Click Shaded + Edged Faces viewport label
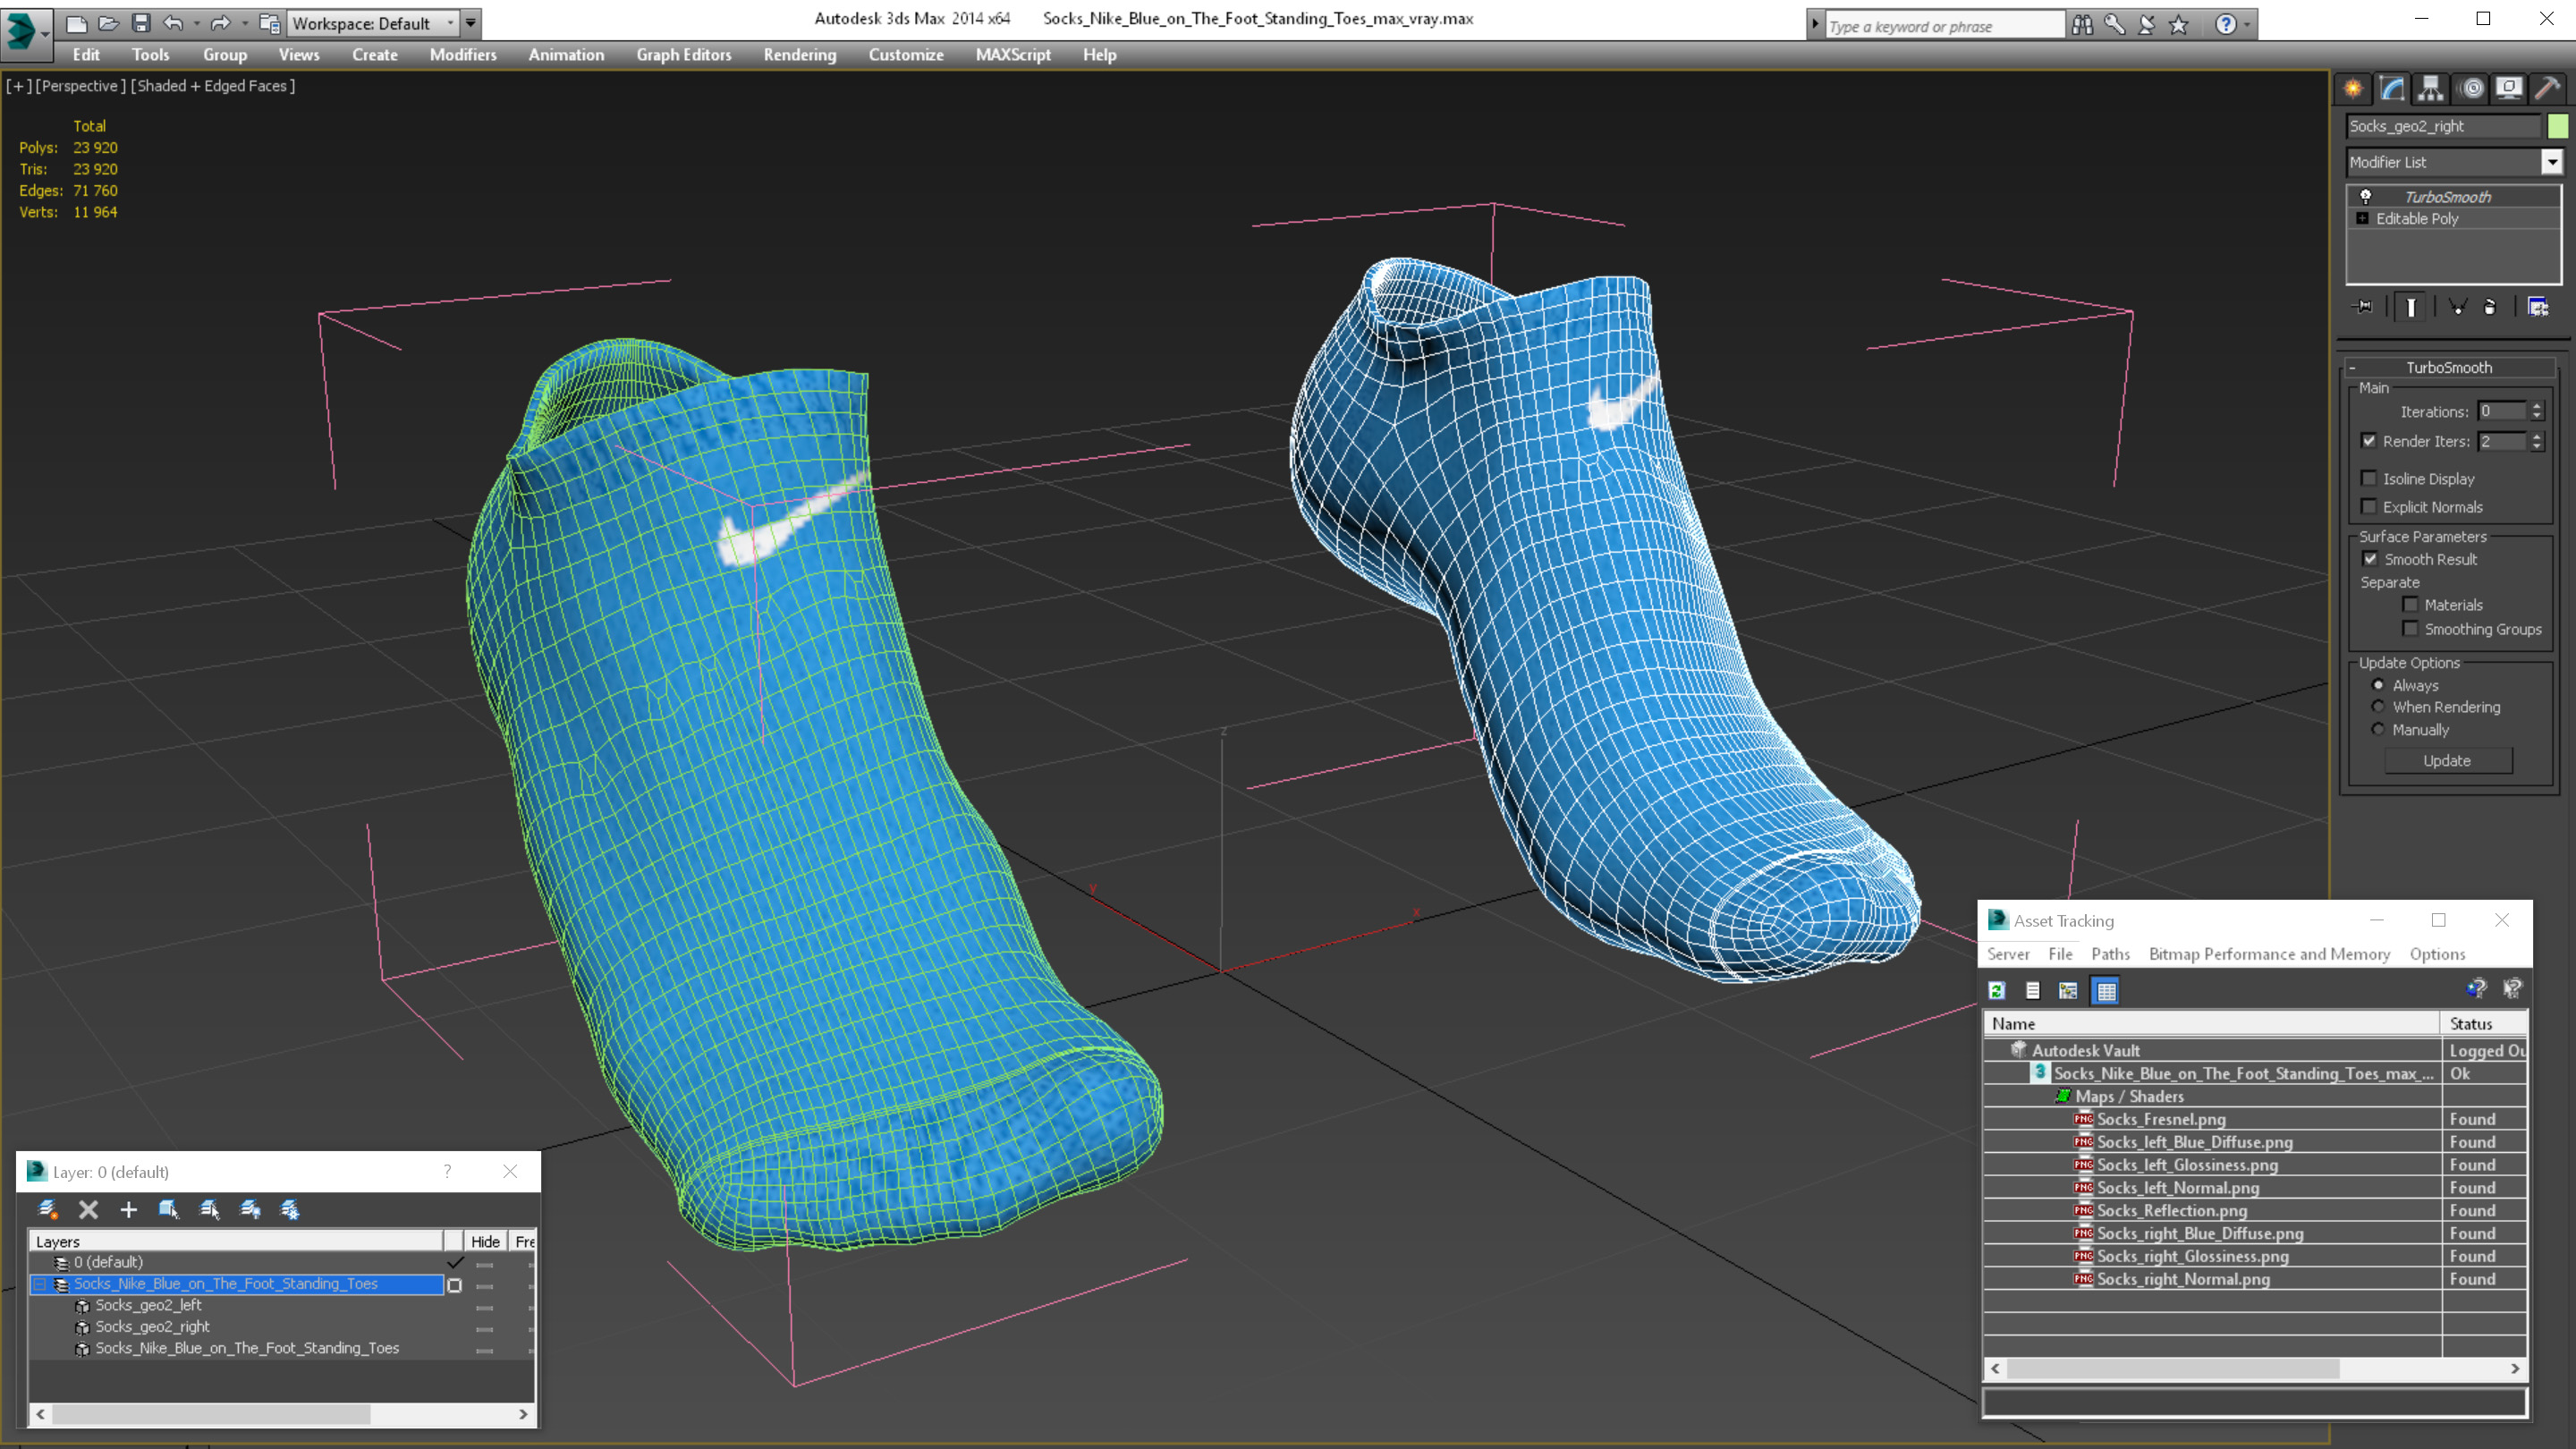 click(213, 86)
